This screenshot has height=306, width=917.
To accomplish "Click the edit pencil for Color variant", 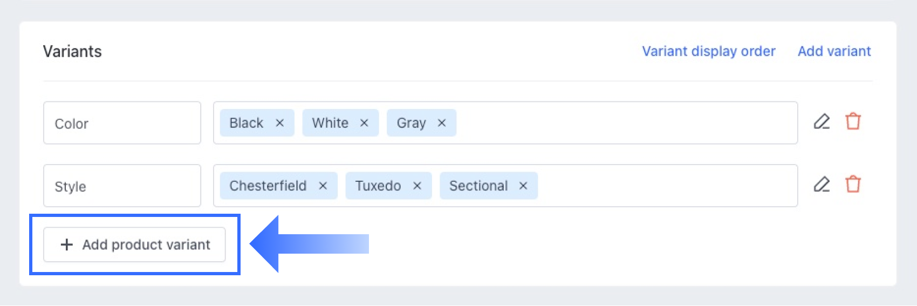I will pyautogui.click(x=822, y=121).
